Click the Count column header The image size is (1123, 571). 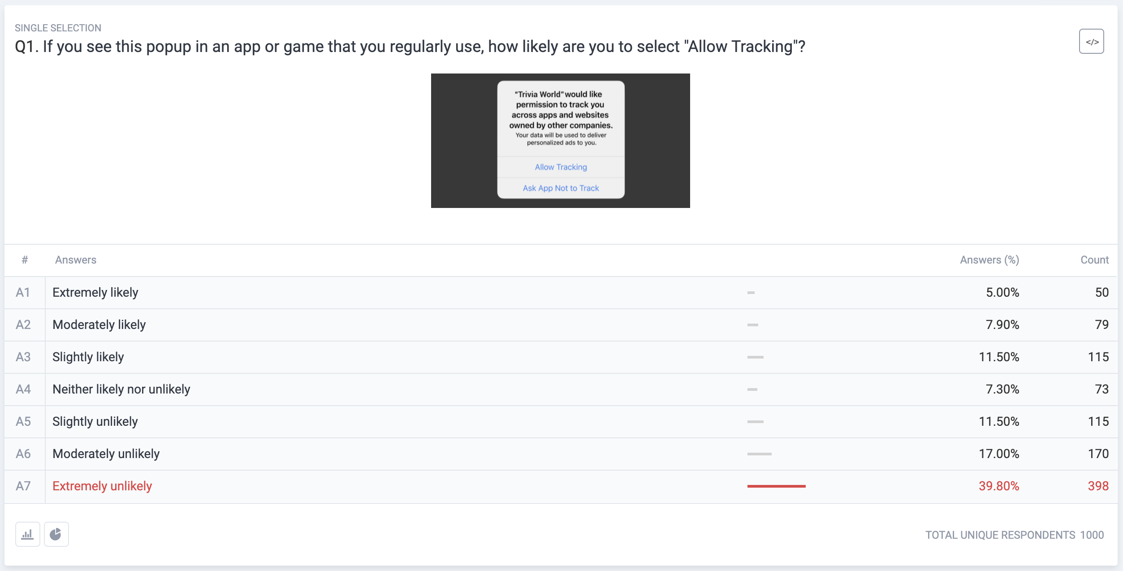pyautogui.click(x=1094, y=260)
